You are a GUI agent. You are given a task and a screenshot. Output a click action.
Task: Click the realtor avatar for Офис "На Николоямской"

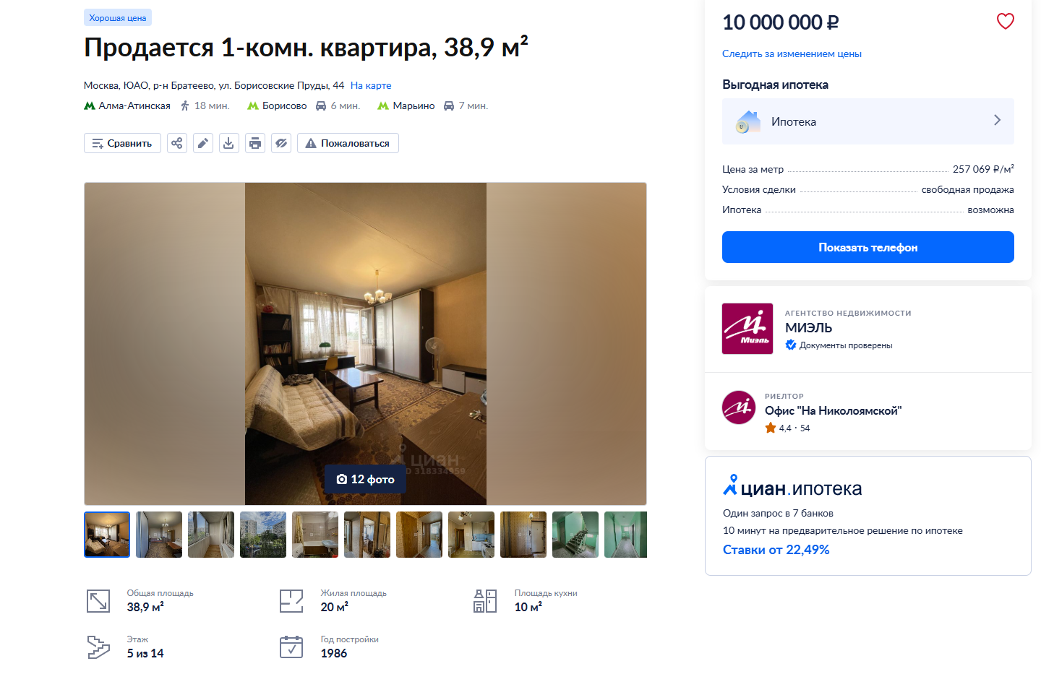739,407
